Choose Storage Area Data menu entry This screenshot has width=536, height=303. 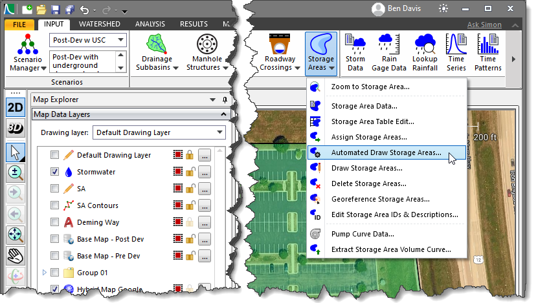click(386, 106)
